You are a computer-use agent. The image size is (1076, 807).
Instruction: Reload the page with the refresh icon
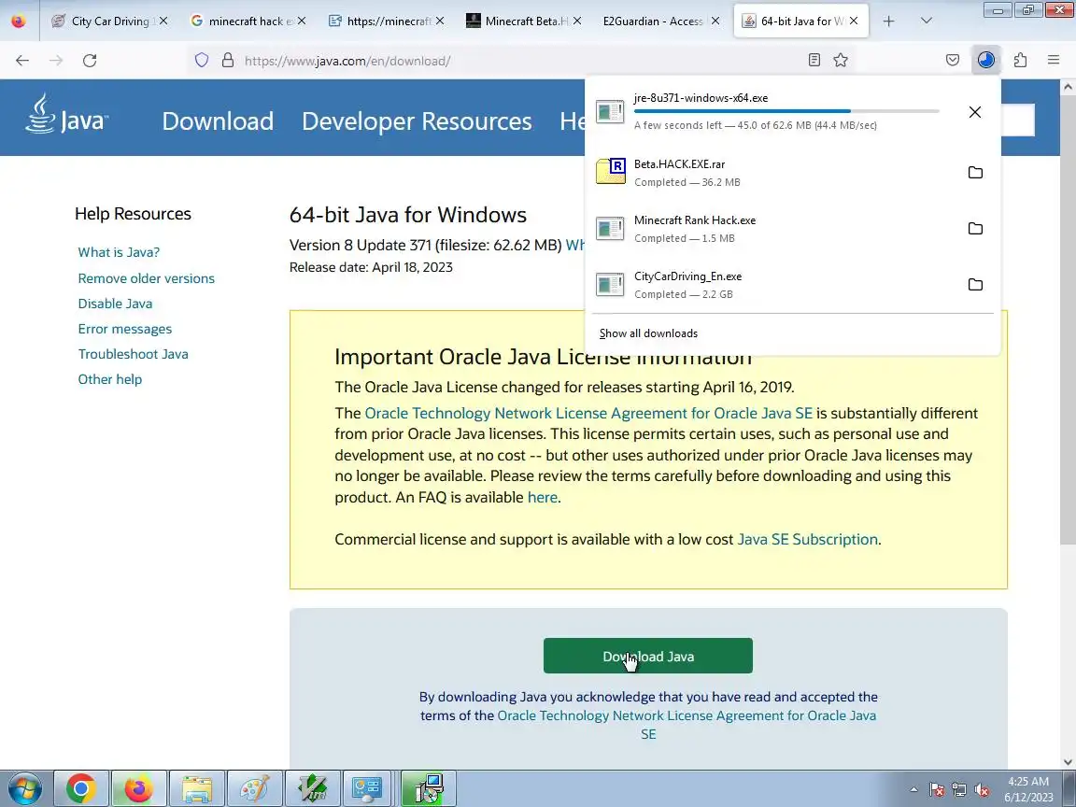[90, 61]
